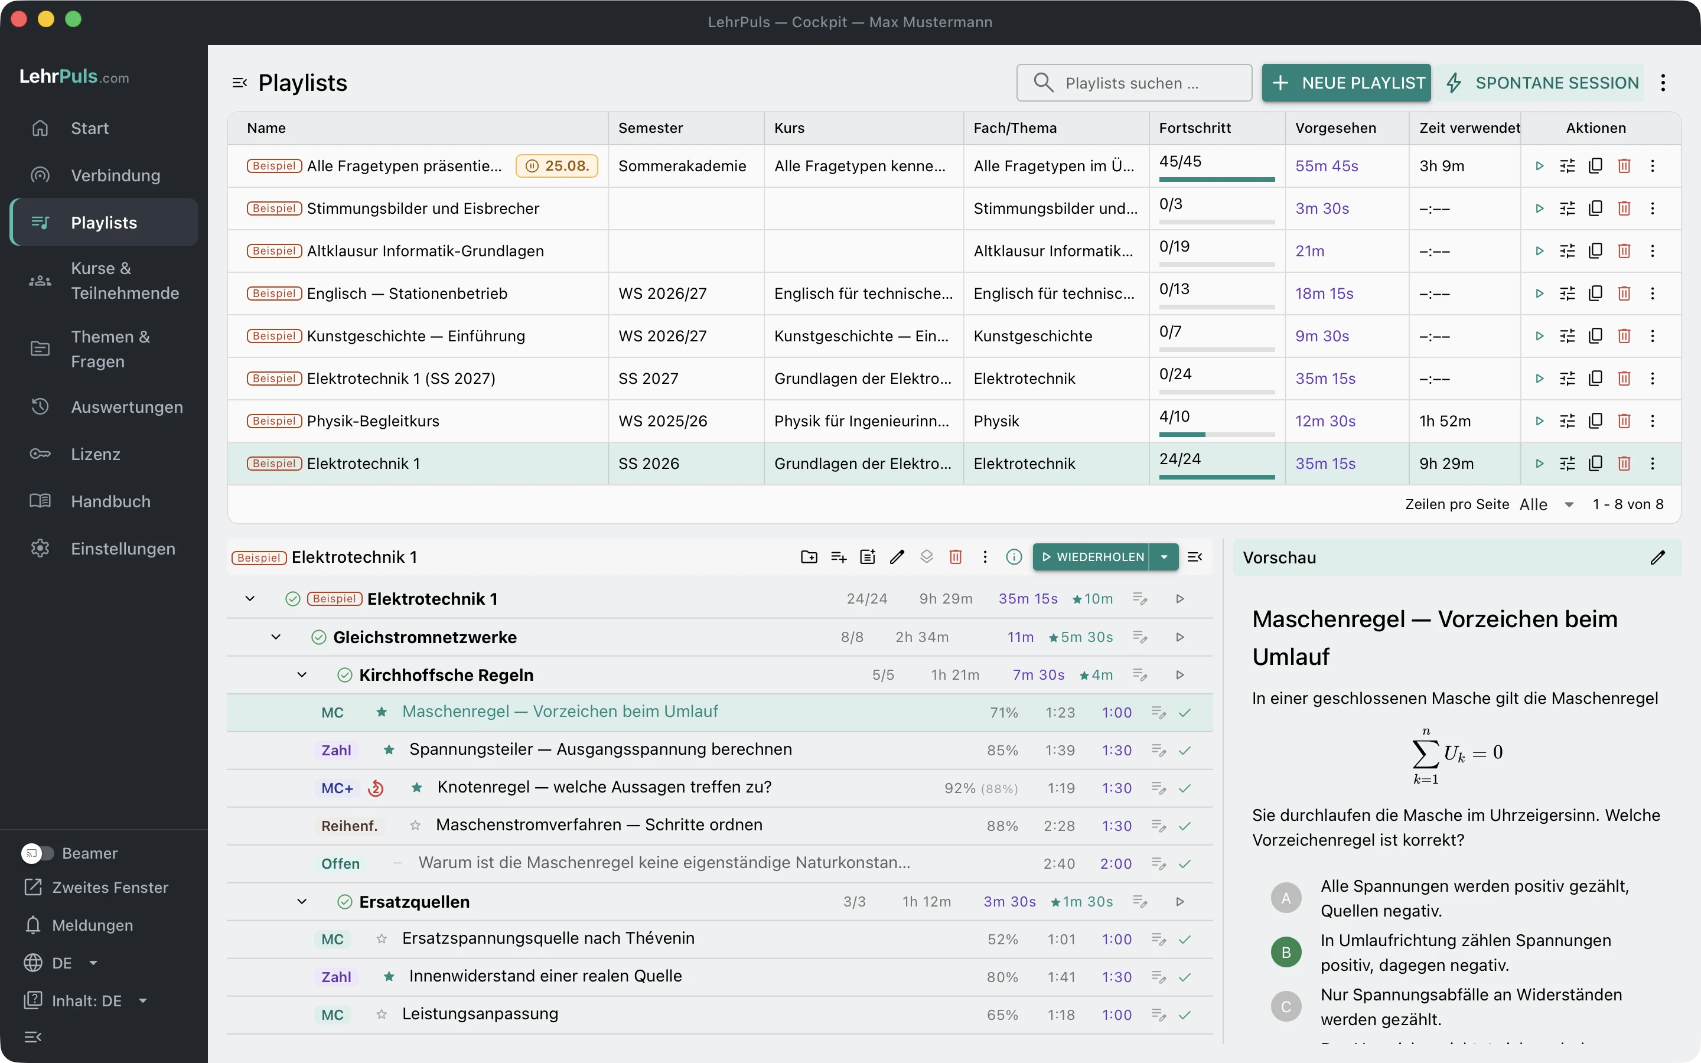Select answer option C in preview

(x=1286, y=1007)
